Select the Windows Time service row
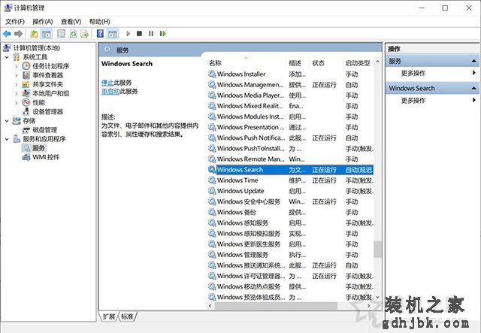Image resolution: width=481 pixels, height=333 pixels. click(290, 180)
